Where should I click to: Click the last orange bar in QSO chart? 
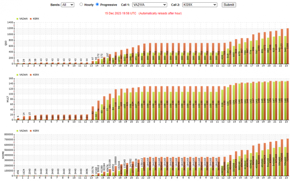click(287, 45)
